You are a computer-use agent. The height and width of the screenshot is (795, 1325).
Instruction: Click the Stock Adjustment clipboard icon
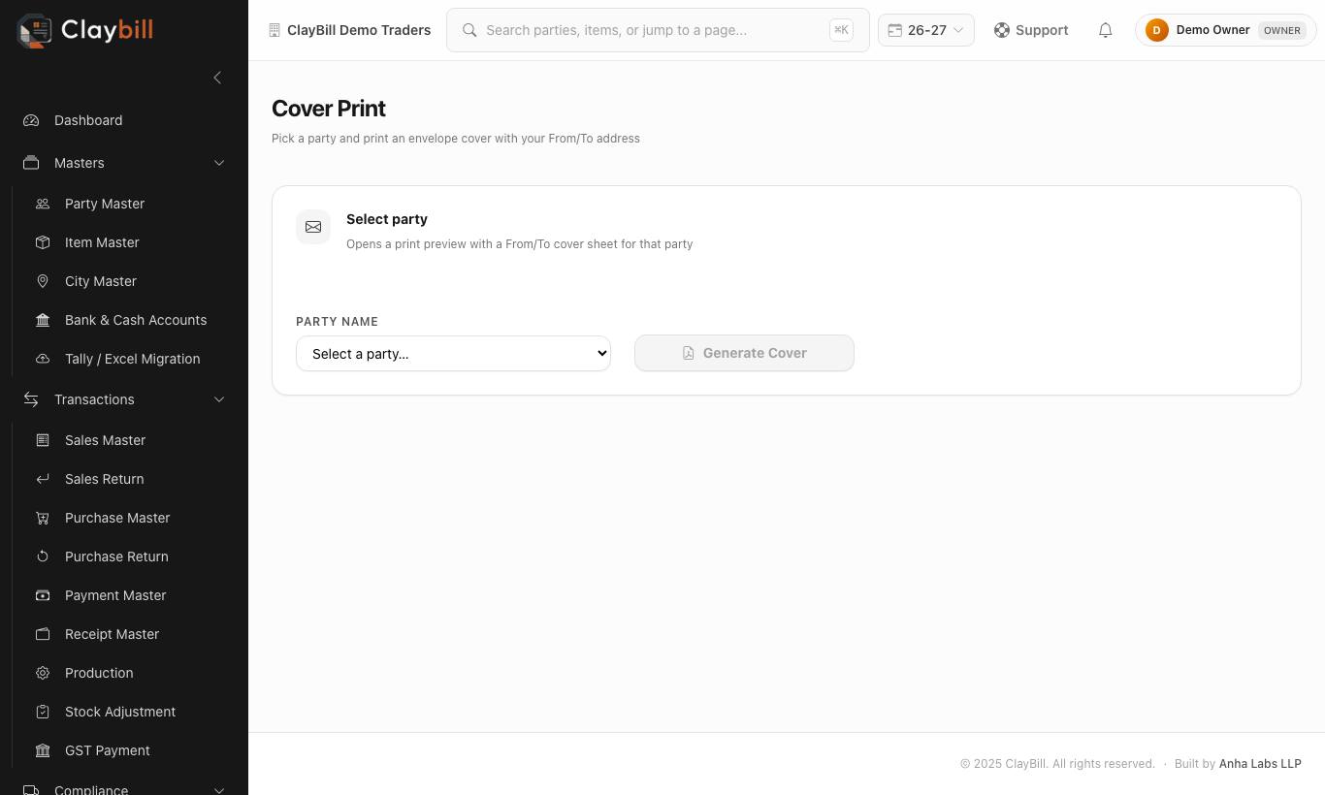tap(43, 712)
